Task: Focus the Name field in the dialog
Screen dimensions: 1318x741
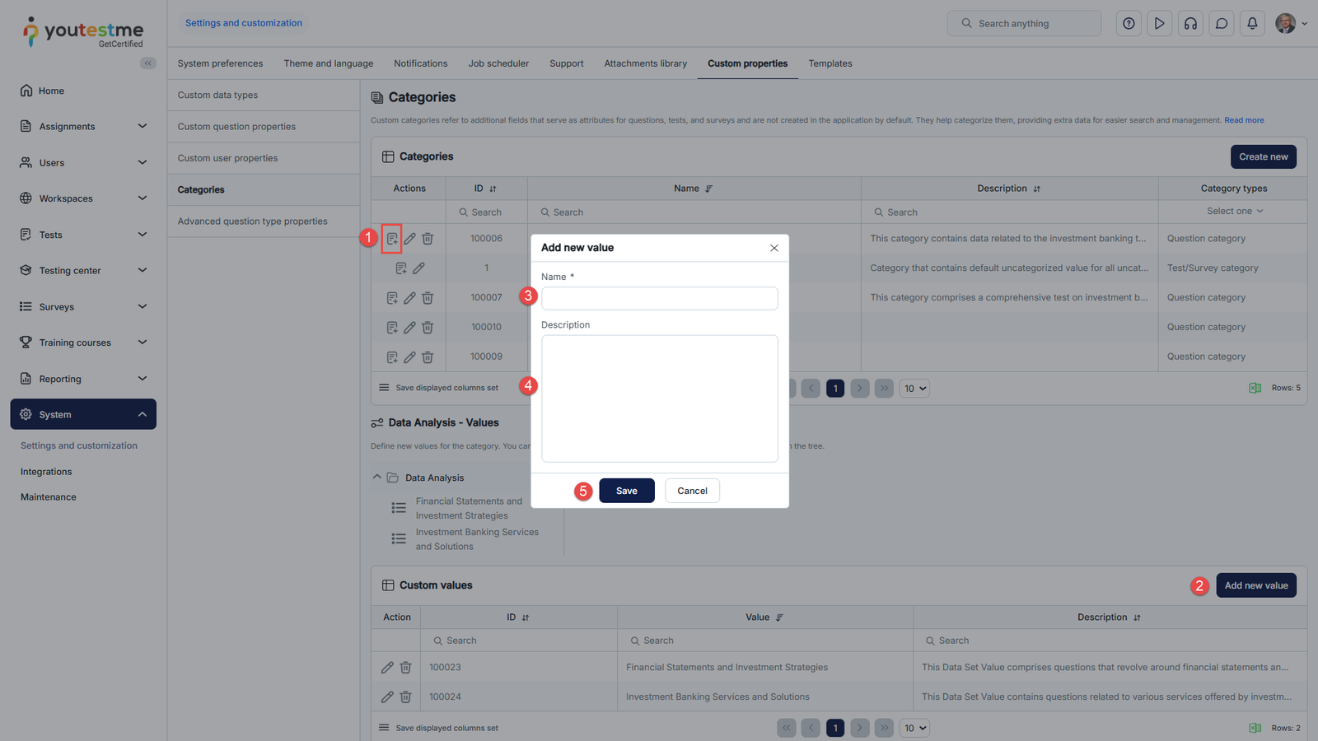Action: point(659,298)
